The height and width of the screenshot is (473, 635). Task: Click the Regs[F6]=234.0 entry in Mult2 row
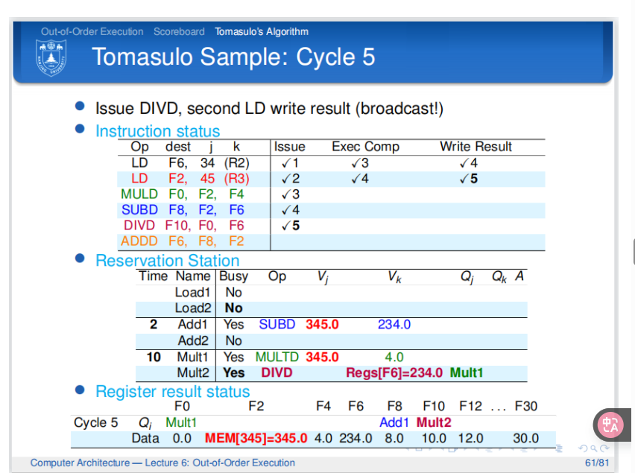click(394, 372)
